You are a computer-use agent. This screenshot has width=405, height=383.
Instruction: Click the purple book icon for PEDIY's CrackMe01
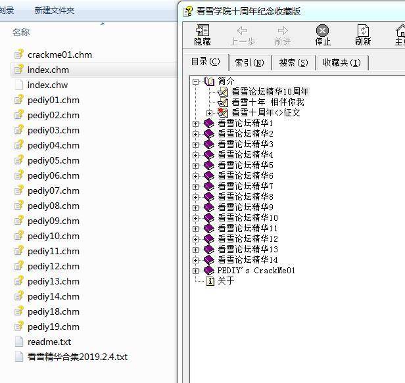click(209, 270)
